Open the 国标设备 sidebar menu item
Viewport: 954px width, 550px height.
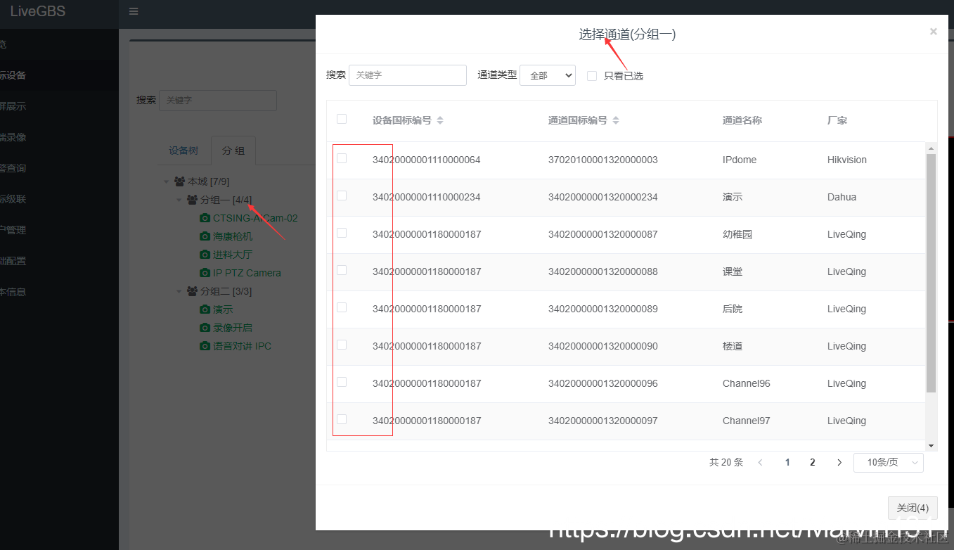59,75
